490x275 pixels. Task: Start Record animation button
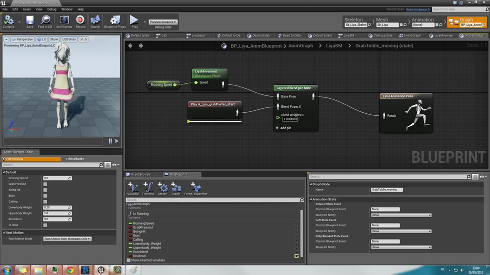(80, 22)
